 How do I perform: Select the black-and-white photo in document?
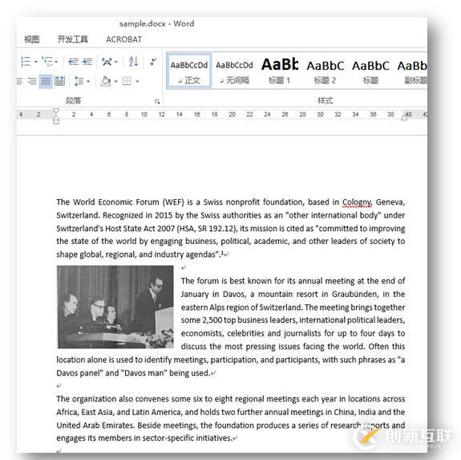tap(115, 307)
